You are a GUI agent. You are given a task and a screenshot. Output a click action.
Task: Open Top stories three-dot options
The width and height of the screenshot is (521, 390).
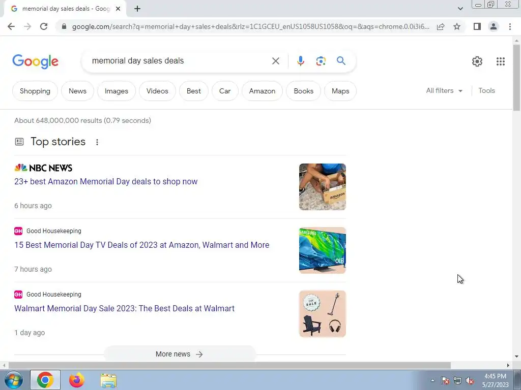(97, 142)
